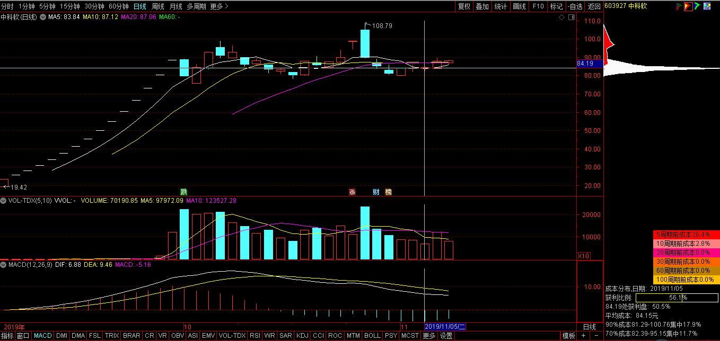Click the green 跌 event marker
This screenshot has height=341, width=720.
183,192
